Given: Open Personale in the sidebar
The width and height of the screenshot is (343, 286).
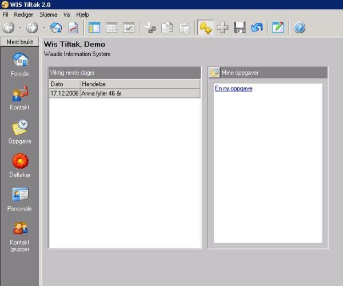Looking at the screenshot, I should tap(19, 200).
